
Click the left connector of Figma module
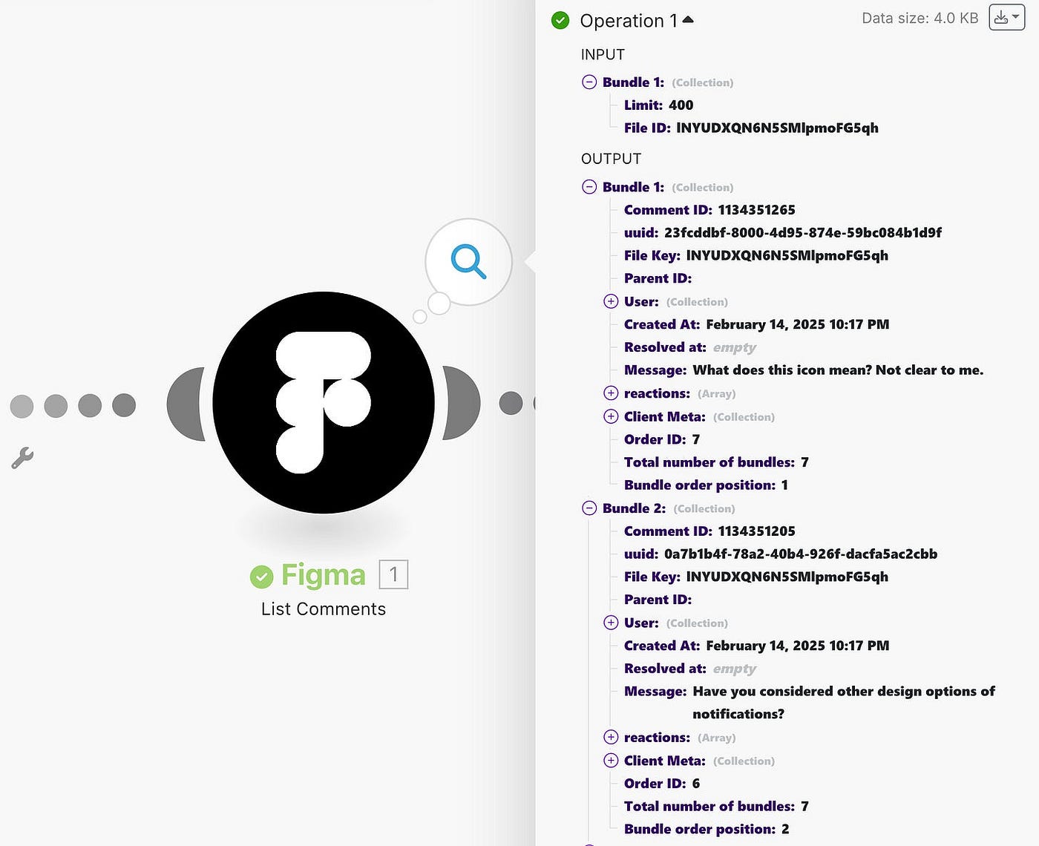[186, 404]
